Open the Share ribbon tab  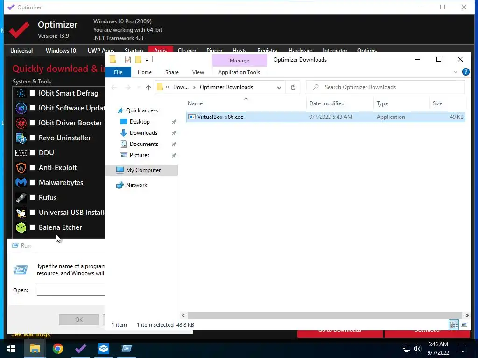(172, 72)
